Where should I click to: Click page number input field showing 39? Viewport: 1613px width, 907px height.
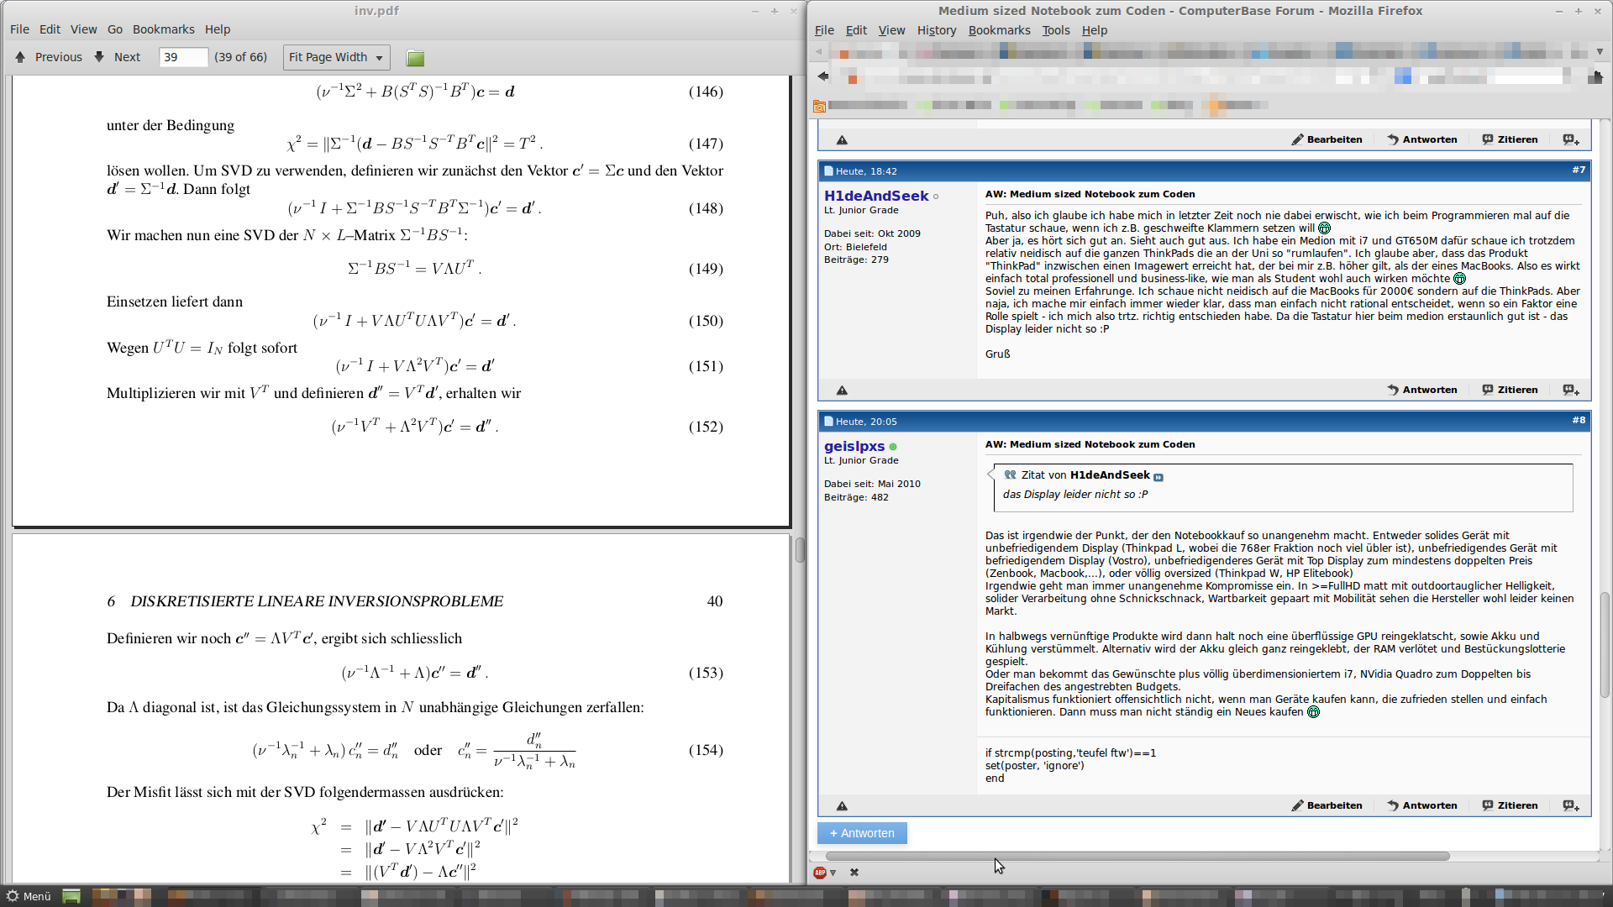[x=182, y=57]
